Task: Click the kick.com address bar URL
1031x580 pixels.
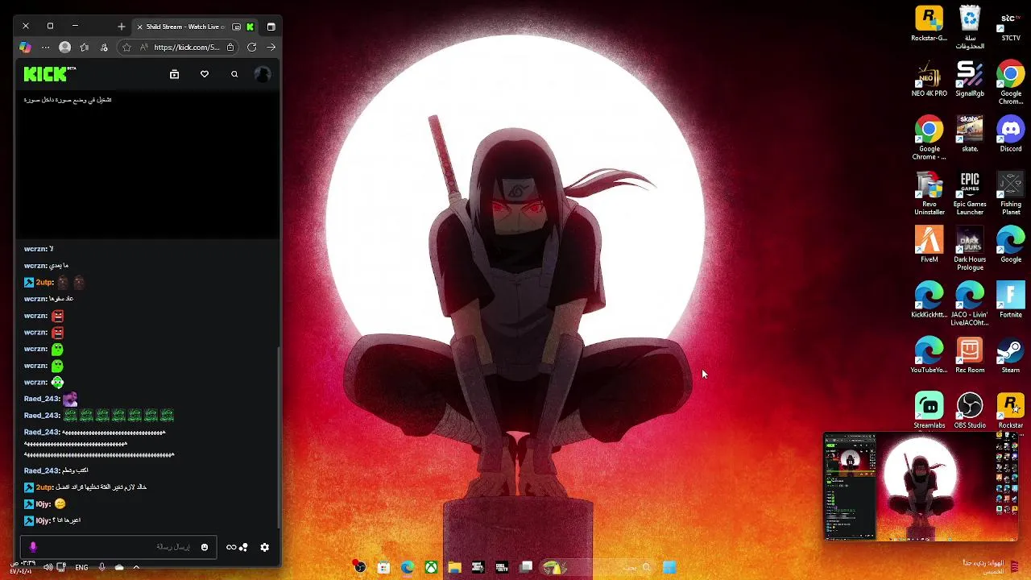Action: coord(187,48)
